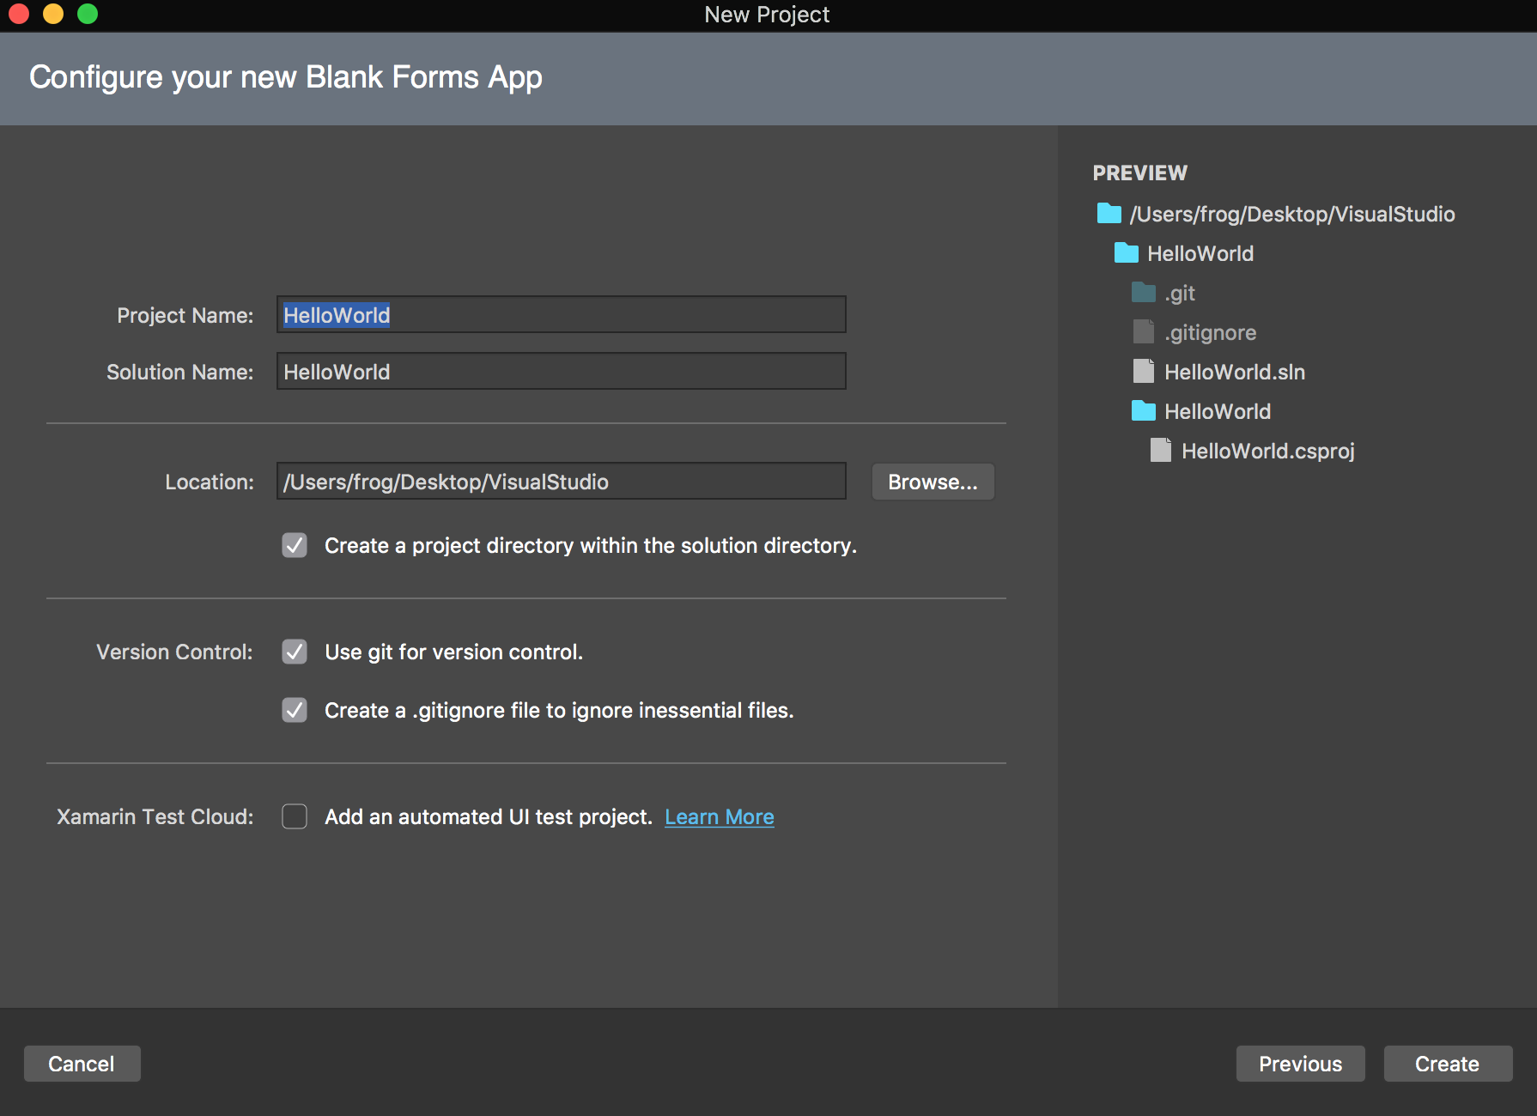Cancel the new project dialog

82,1064
